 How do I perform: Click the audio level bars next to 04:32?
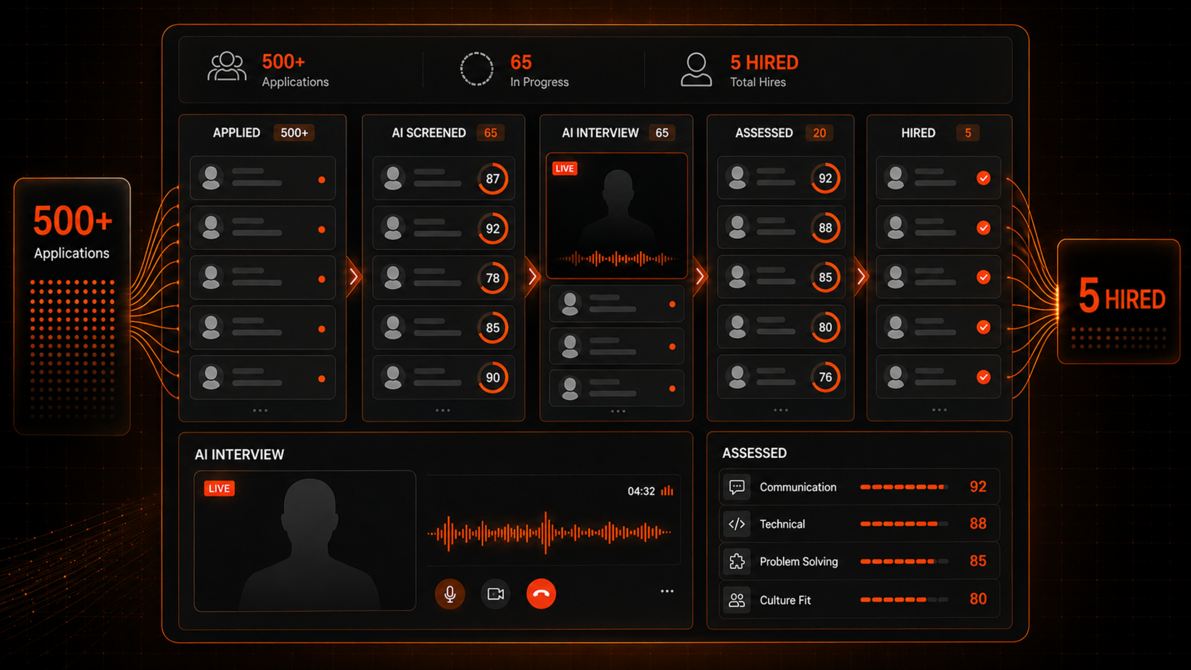click(667, 491)
